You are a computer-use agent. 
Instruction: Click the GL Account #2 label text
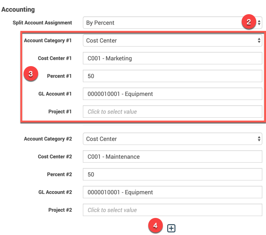55,192
